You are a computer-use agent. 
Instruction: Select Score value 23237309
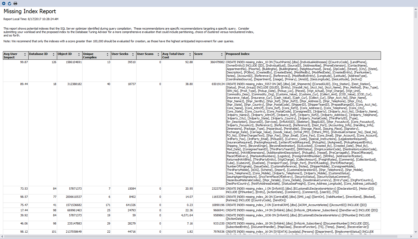coord(218,189)
